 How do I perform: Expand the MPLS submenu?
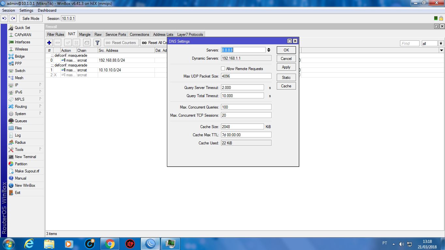pyautogui.click(x=25, y=99)
